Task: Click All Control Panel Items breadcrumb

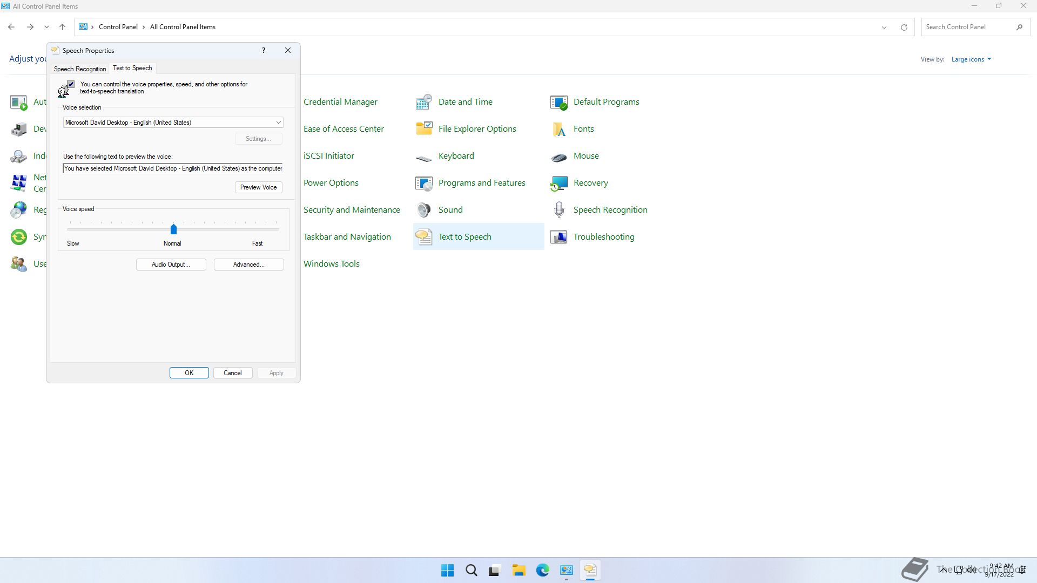Action: (x=183, y=27)
